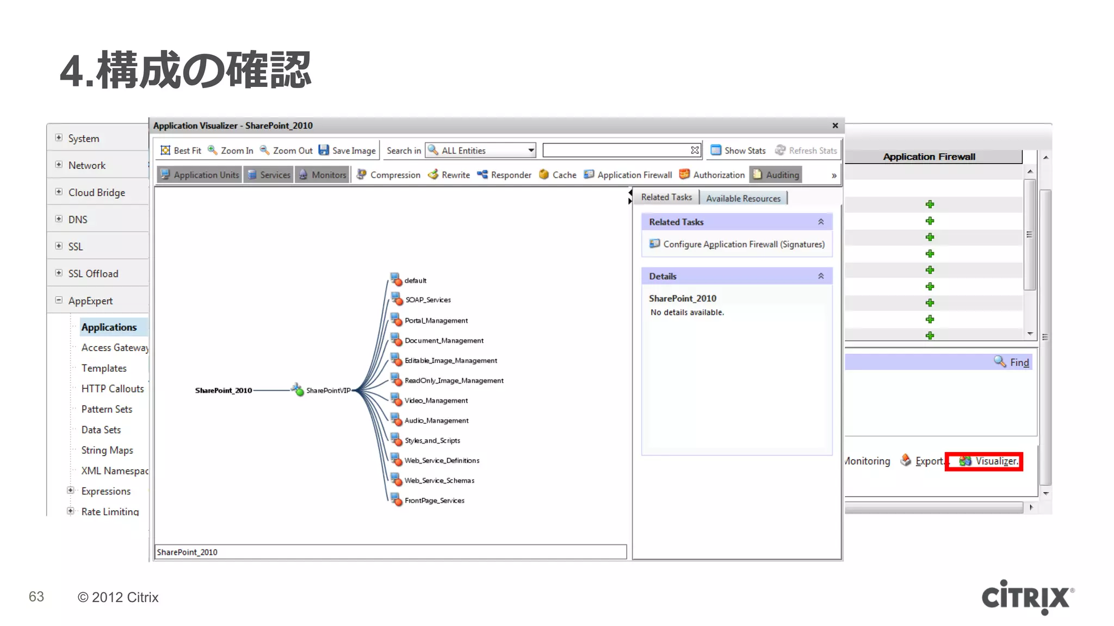Click the SharePoint_2010 root node label
The width and height of the screenshot is (1114, 626).
tap(223, 390)
